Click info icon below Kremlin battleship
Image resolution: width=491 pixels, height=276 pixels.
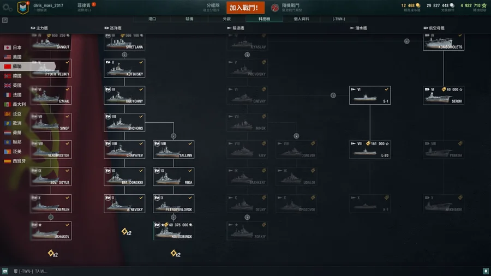51,217
